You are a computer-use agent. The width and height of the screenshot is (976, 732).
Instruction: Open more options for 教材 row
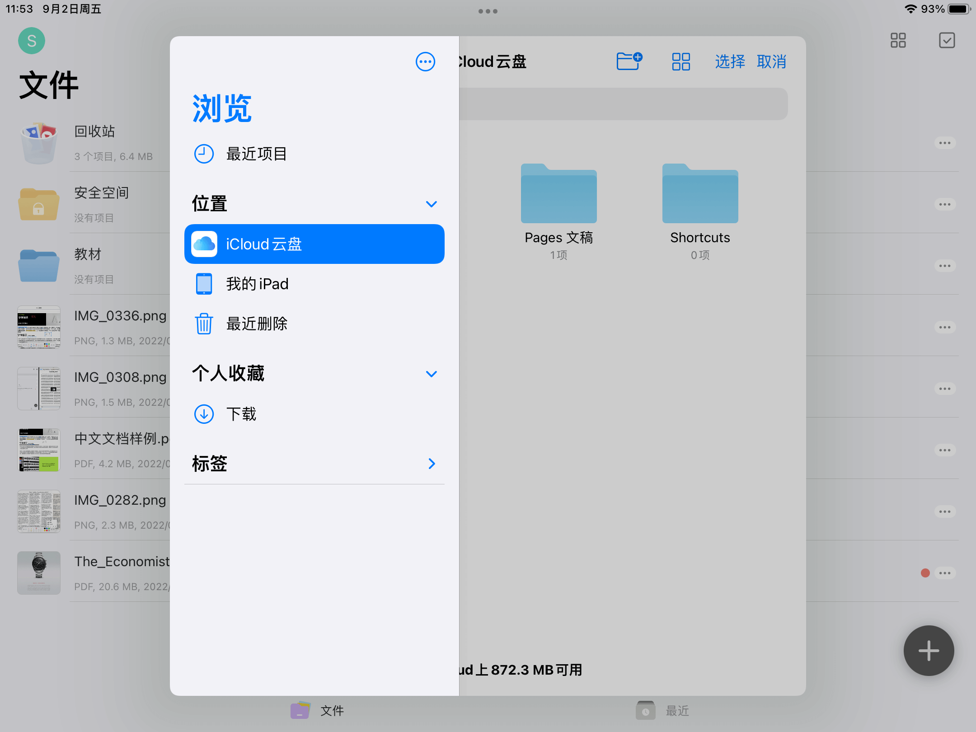(945, 266)
